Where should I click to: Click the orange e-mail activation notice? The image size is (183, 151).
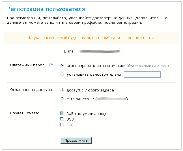tap(91, 38)
